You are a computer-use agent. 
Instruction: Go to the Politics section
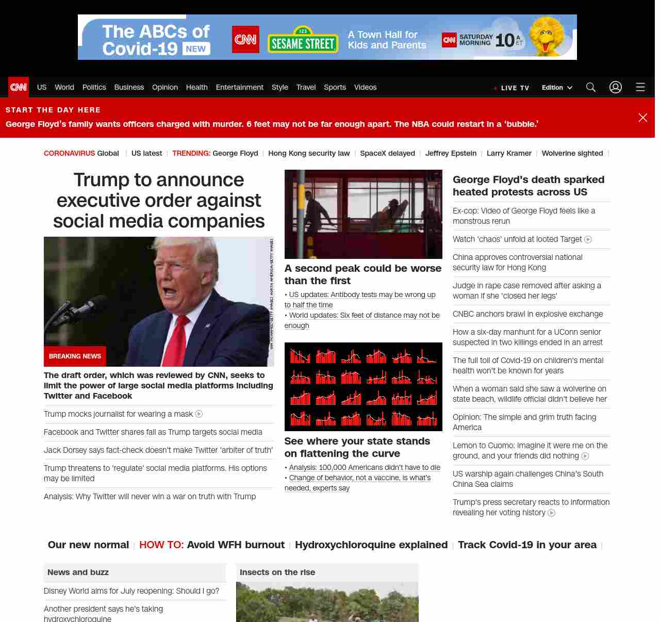94,87
